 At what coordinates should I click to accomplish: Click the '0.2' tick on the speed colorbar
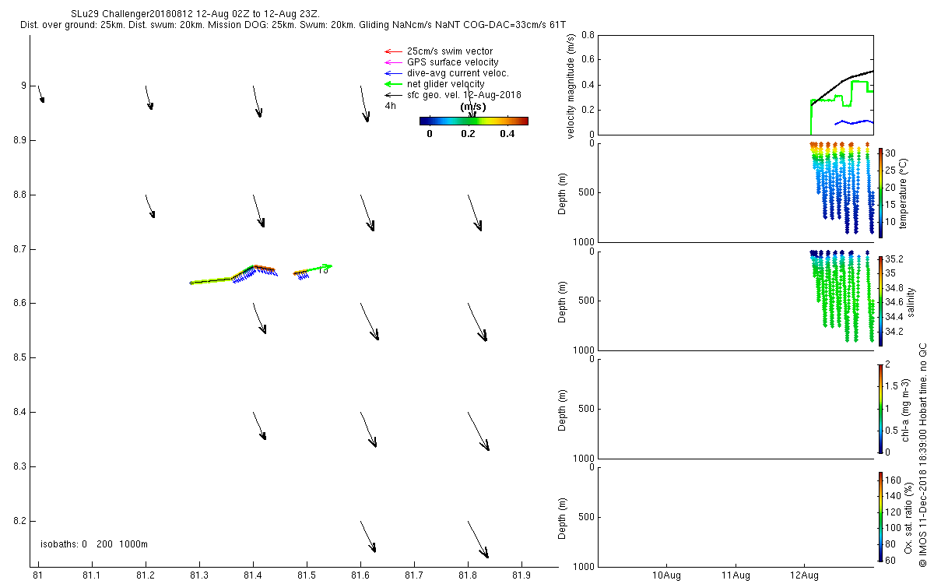467,133
